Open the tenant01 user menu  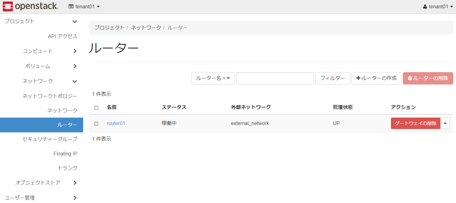438,6
